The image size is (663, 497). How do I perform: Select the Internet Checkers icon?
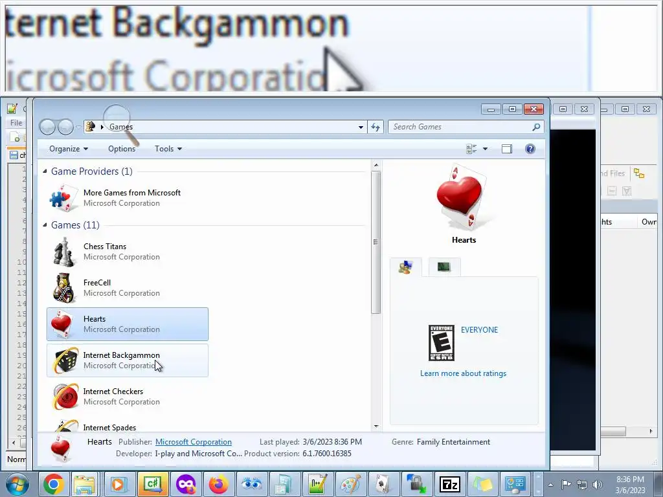coord(65,397)
